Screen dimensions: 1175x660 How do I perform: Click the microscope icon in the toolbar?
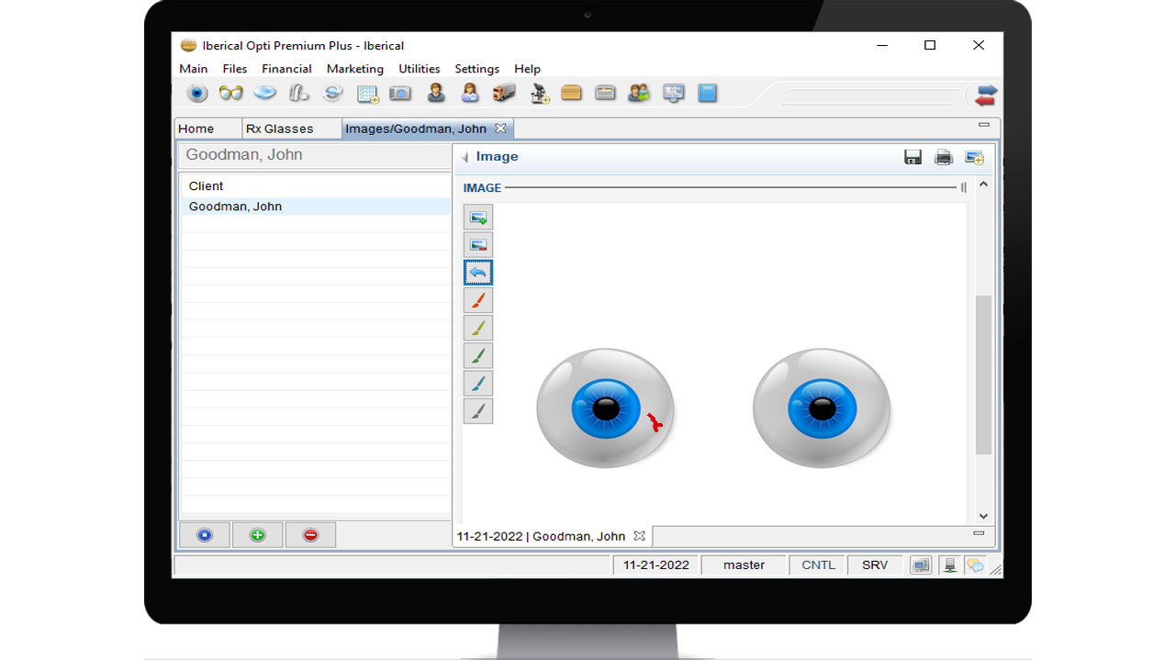pos(539,94)
